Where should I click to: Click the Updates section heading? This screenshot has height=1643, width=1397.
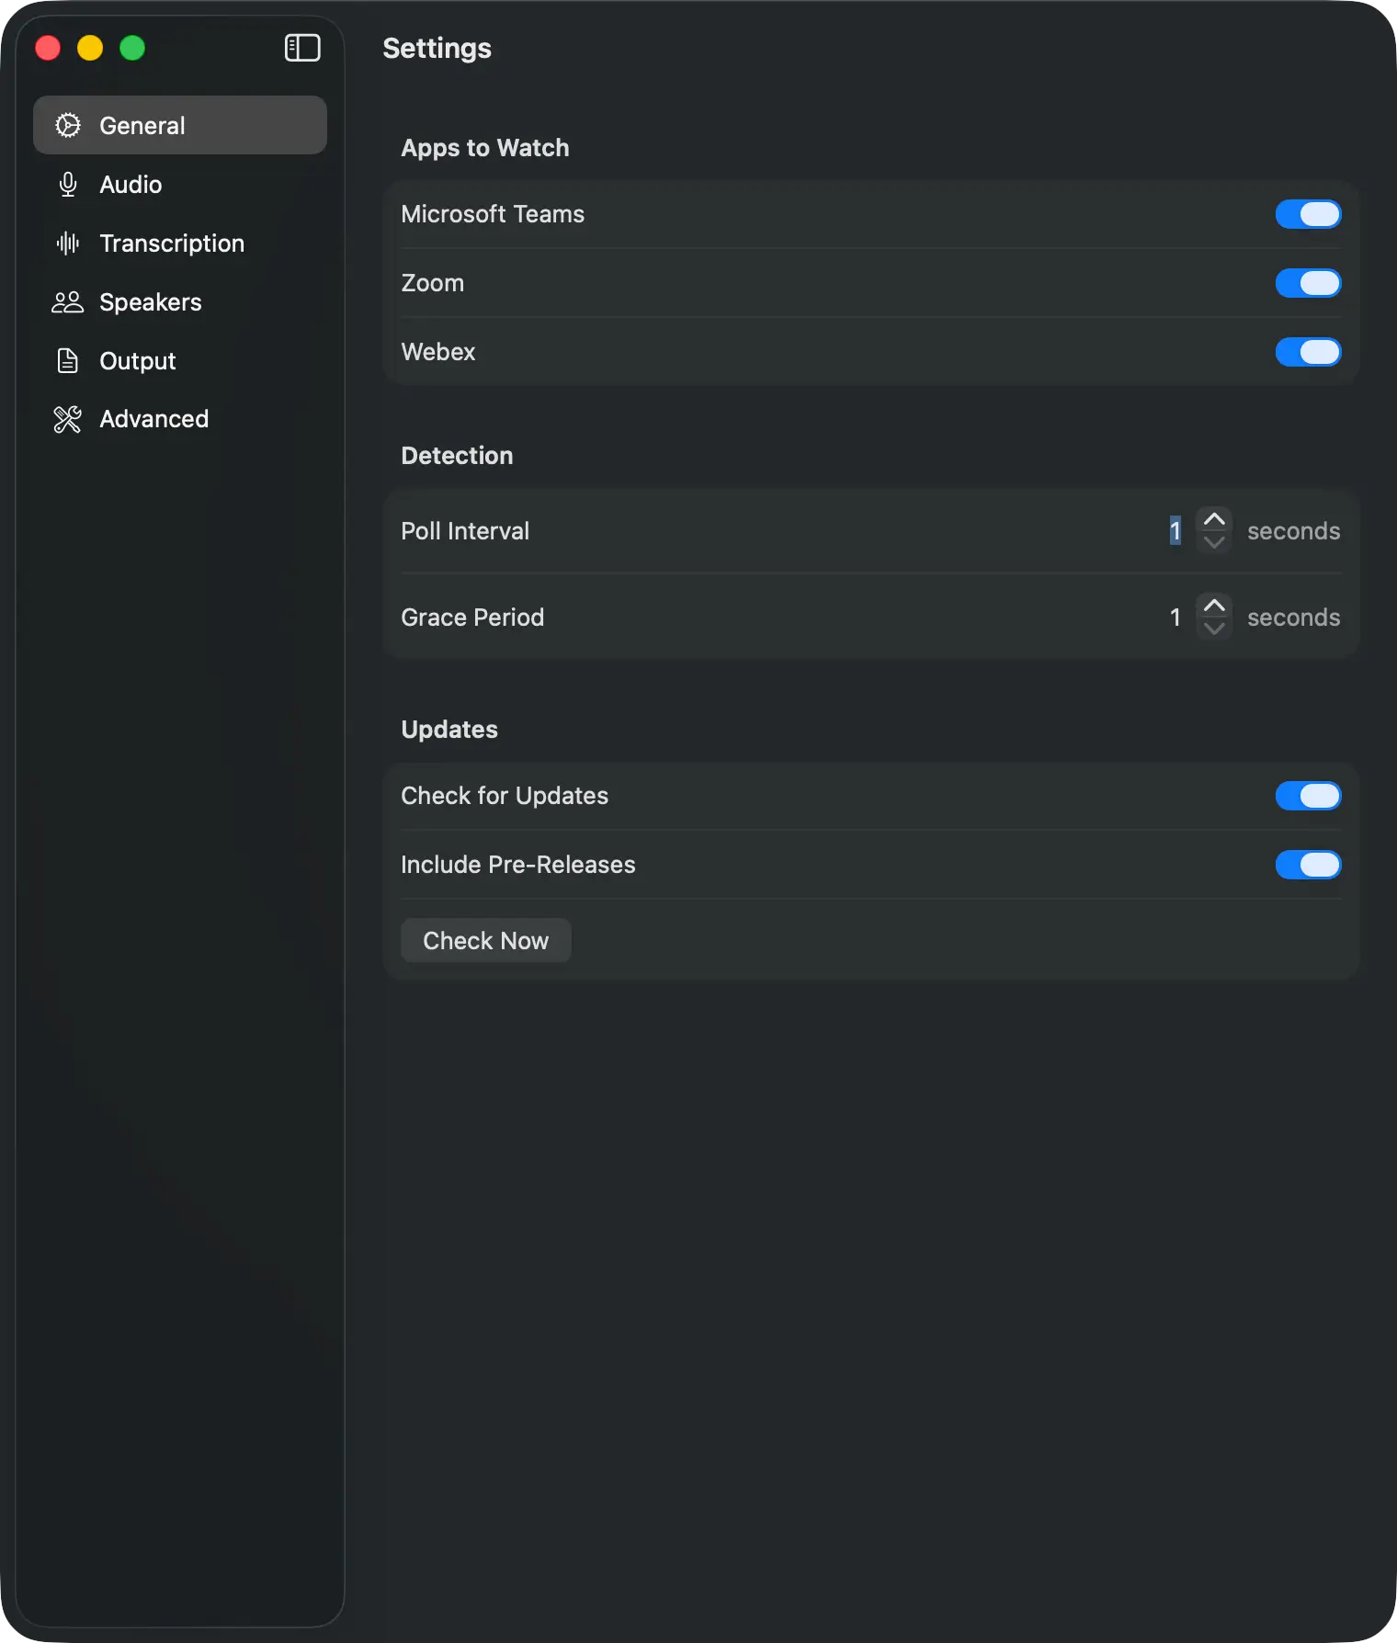click(449, 730)
